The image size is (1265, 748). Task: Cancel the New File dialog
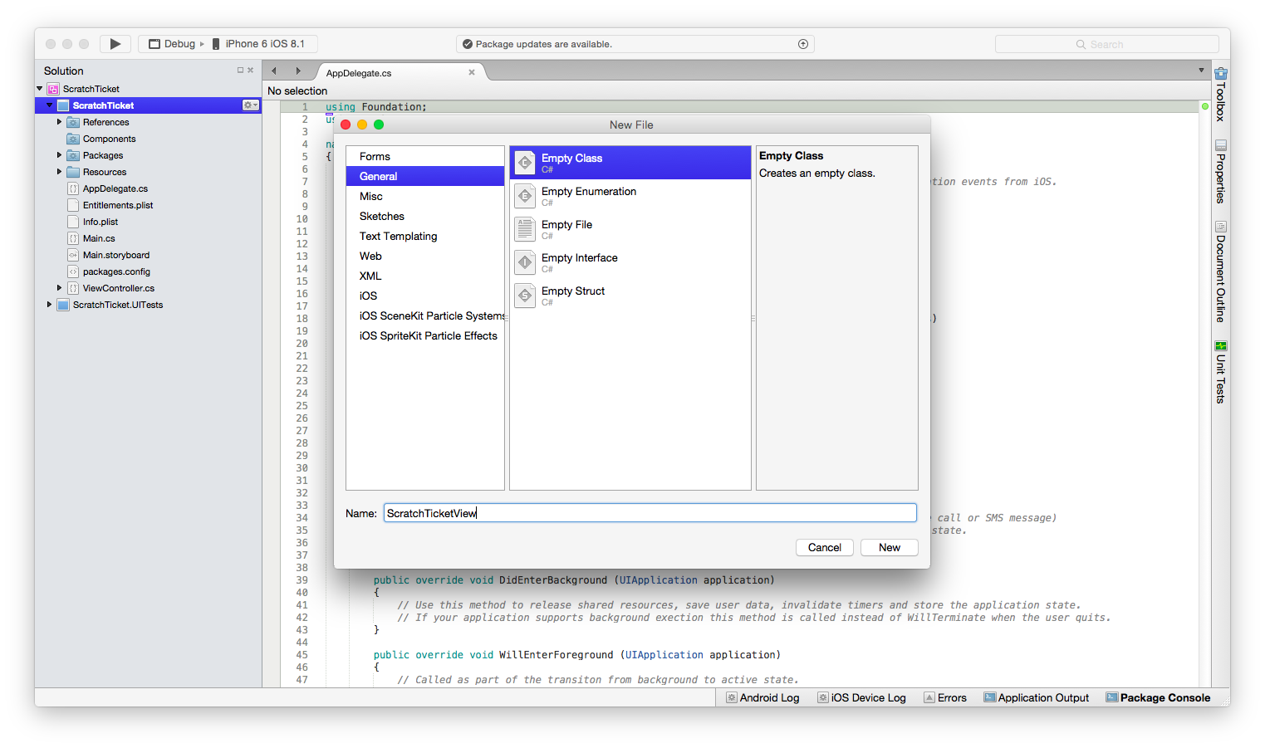[824, 547]
